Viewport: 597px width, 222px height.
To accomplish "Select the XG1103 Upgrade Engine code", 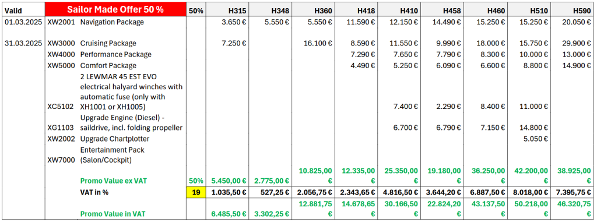I will coord(61,128).
